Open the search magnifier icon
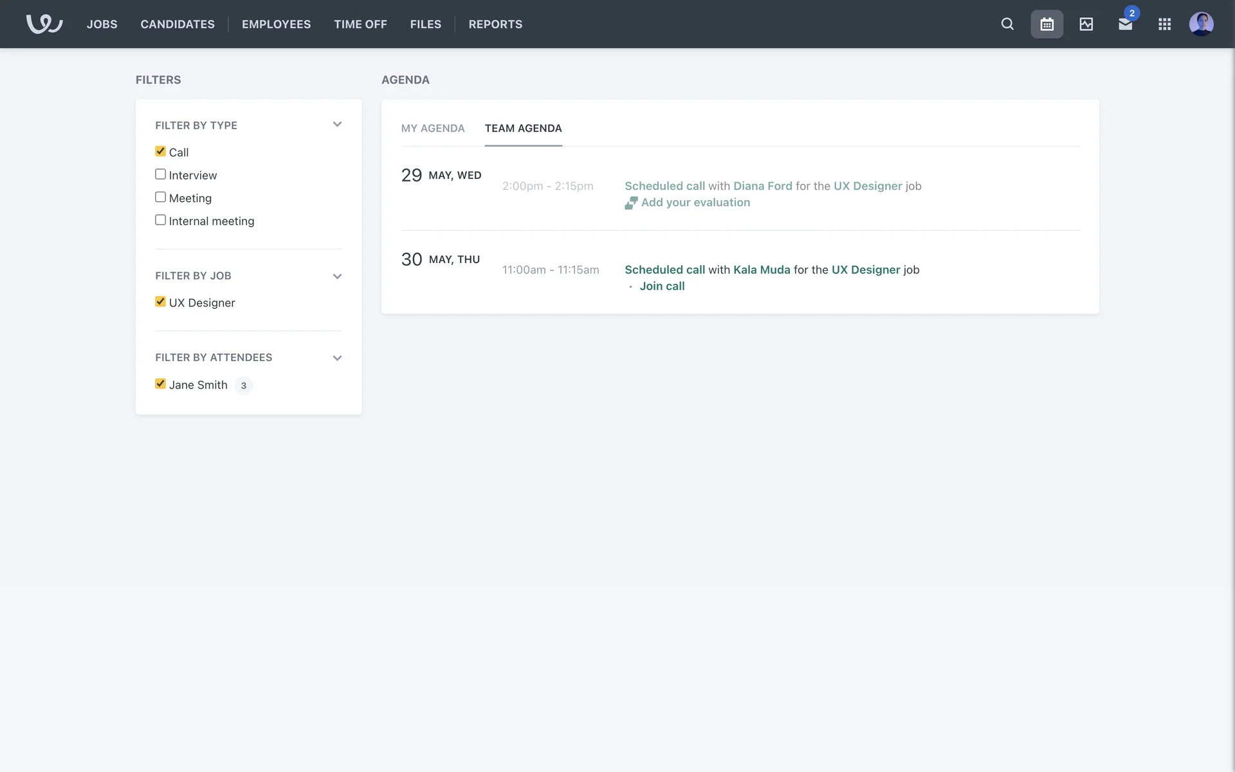The image size is (1235, 772). point(1007,24)
